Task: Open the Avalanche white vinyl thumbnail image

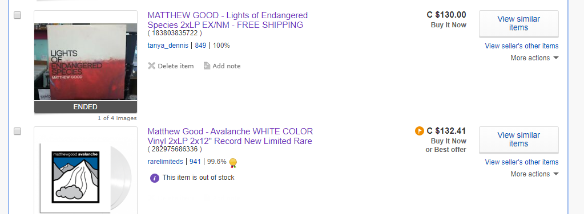Action: coord(86,171)
